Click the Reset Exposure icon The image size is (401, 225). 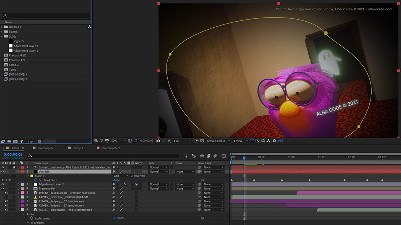pos(274,141)
